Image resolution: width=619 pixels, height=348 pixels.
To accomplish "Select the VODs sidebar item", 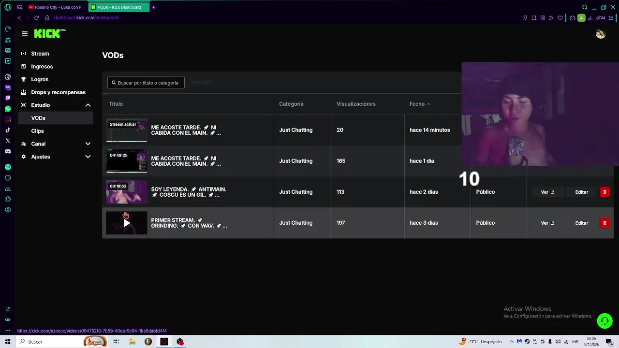I will (56, 118).
